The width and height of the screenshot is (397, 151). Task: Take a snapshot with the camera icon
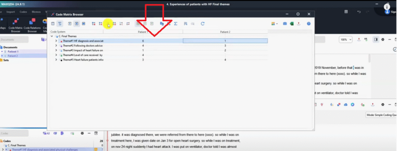pyautogui.click(x=285, y=24)
